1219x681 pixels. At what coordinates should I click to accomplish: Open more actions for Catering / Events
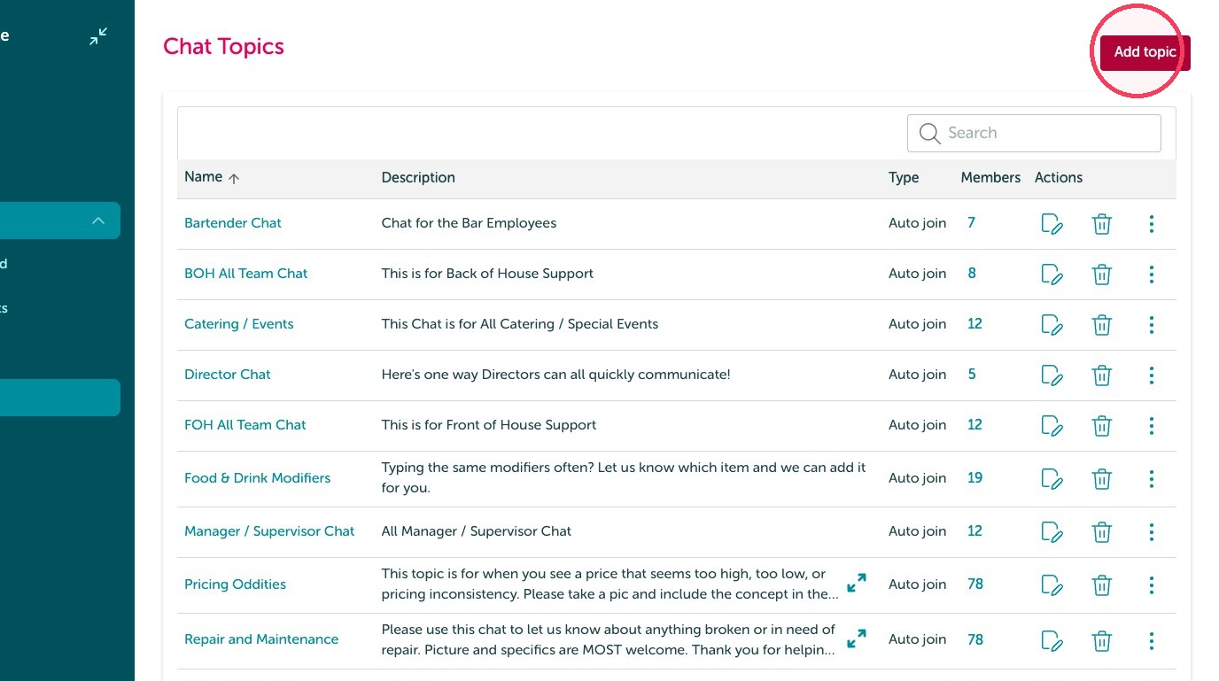(x=1151, y=325)
